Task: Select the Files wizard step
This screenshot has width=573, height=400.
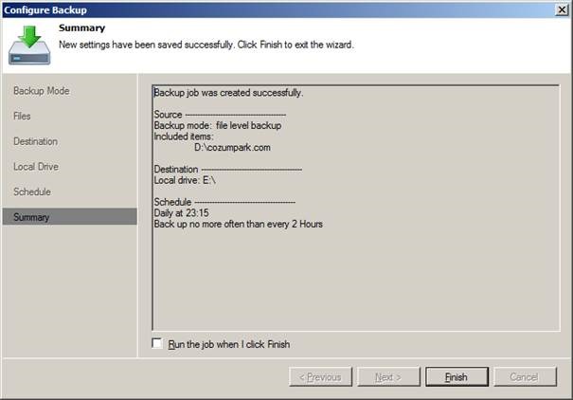Action: click(x=22, y=116)
